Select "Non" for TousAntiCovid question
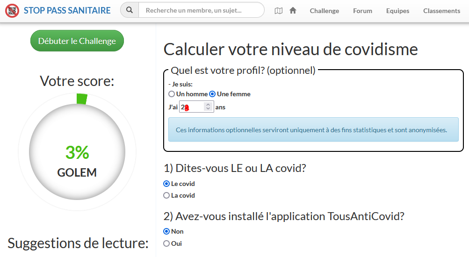 coord(166,231)
